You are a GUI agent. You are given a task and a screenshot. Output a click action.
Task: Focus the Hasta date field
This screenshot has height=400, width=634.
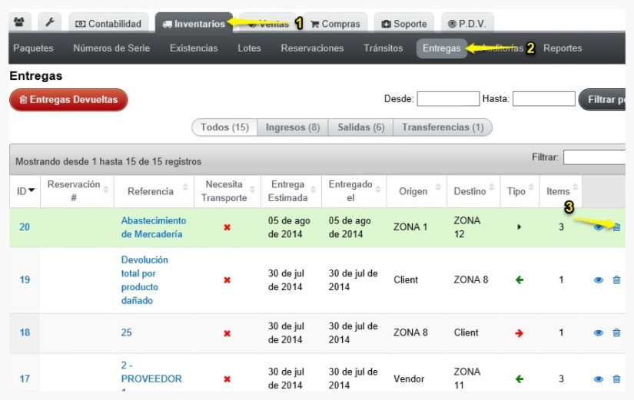click(x=544, y=98)
